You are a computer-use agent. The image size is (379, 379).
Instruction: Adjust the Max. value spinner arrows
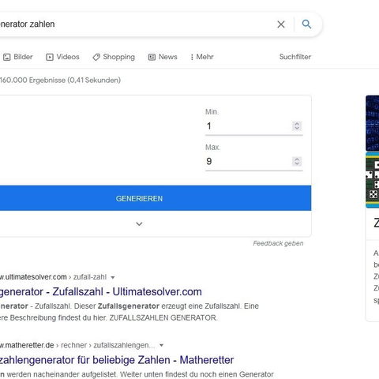click(297, 161)
